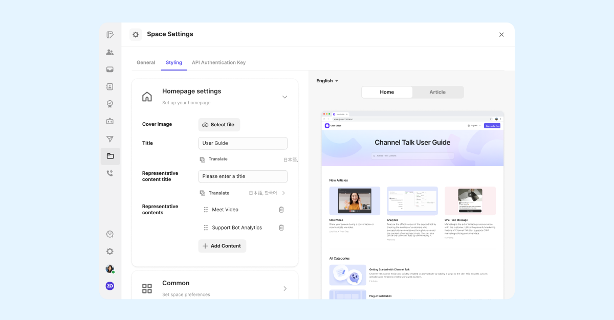
Task: Select the Meet Video row text
Action: point(225,210)
